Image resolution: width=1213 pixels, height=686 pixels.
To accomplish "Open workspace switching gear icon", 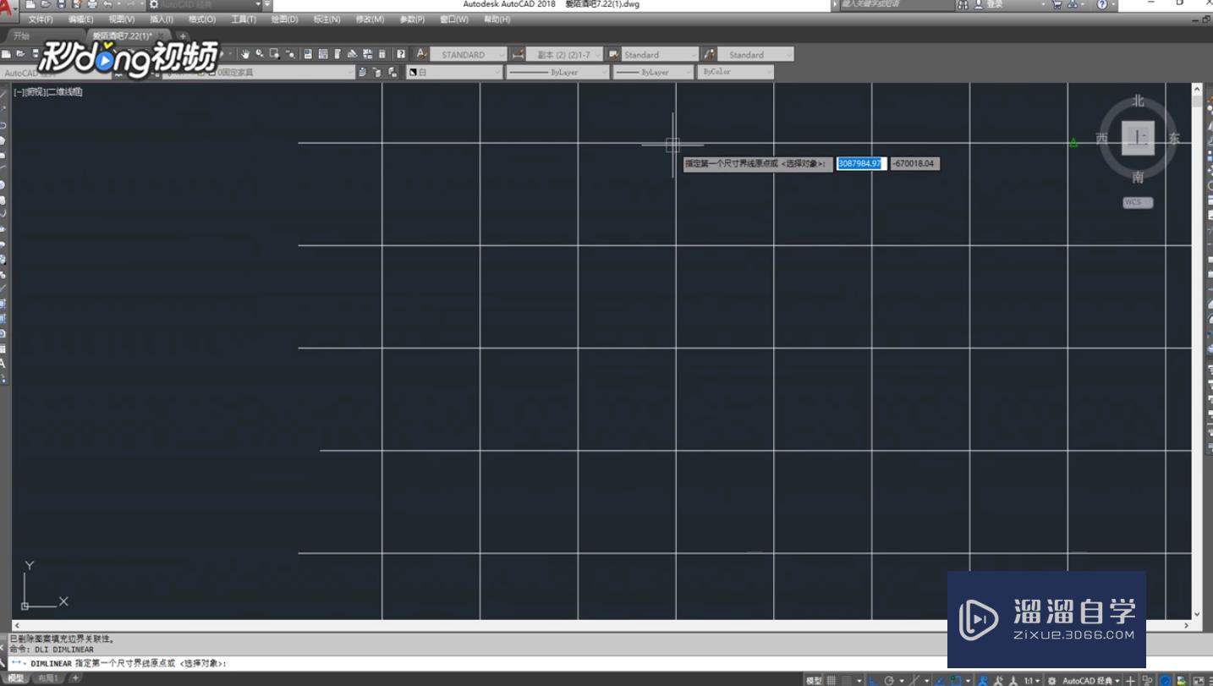I will [x=1051, y=680].
